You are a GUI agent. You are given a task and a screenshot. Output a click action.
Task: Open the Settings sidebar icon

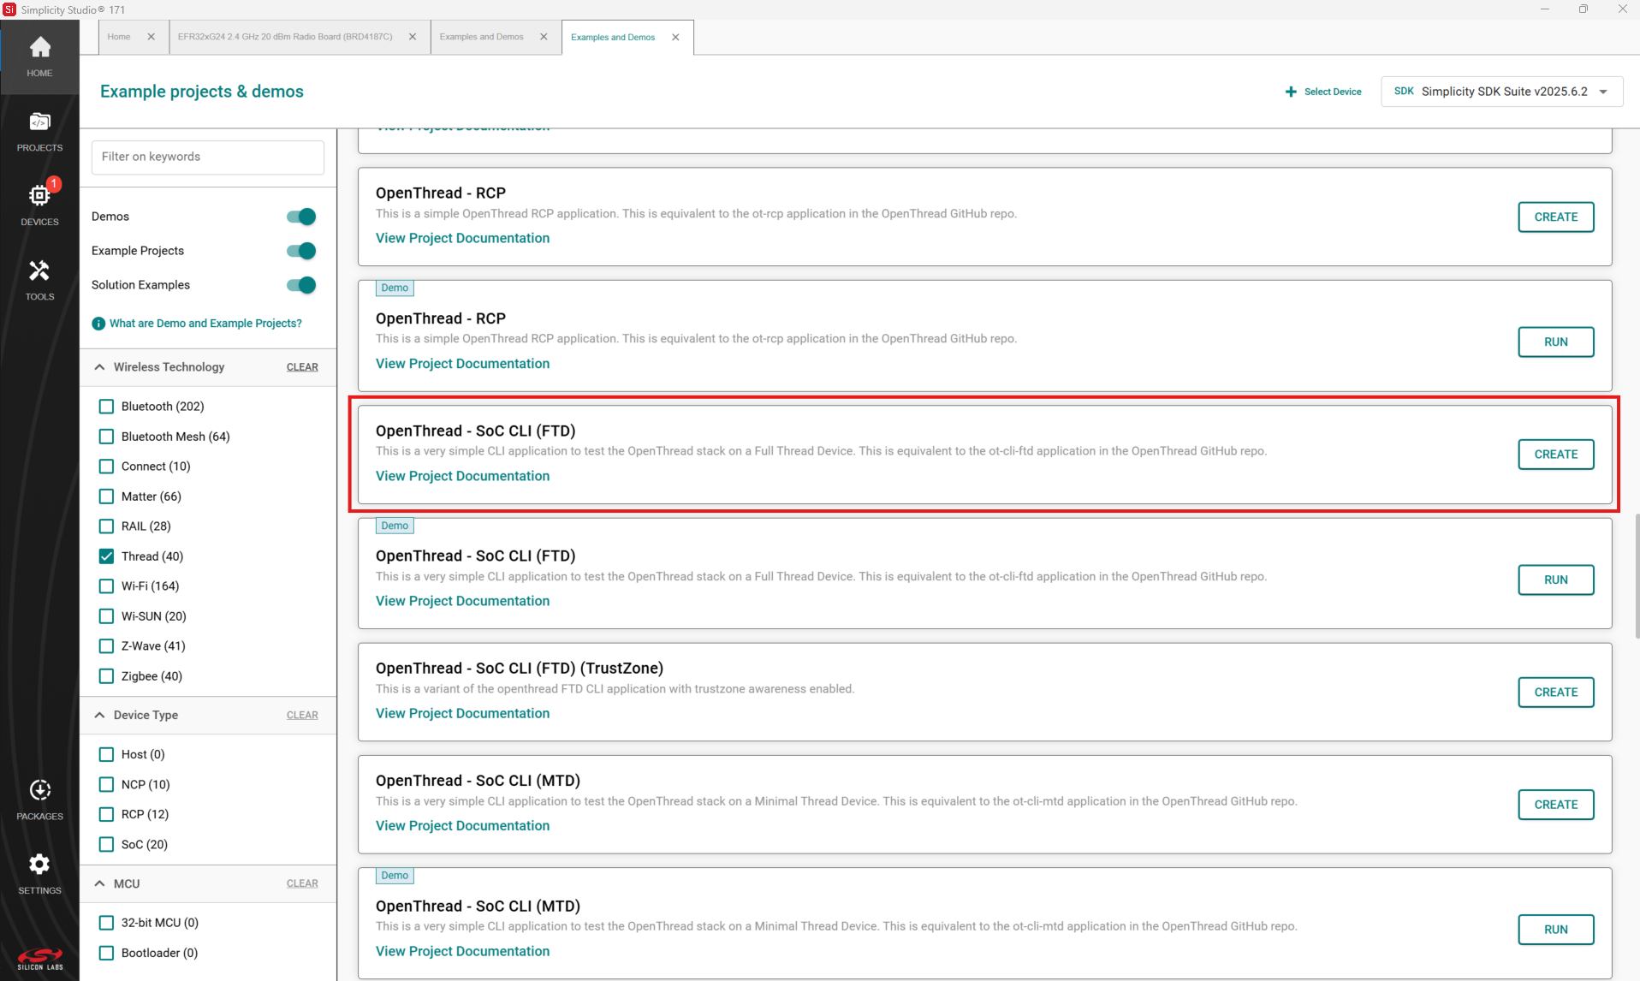pyautogui.click(x=39, y=871)
